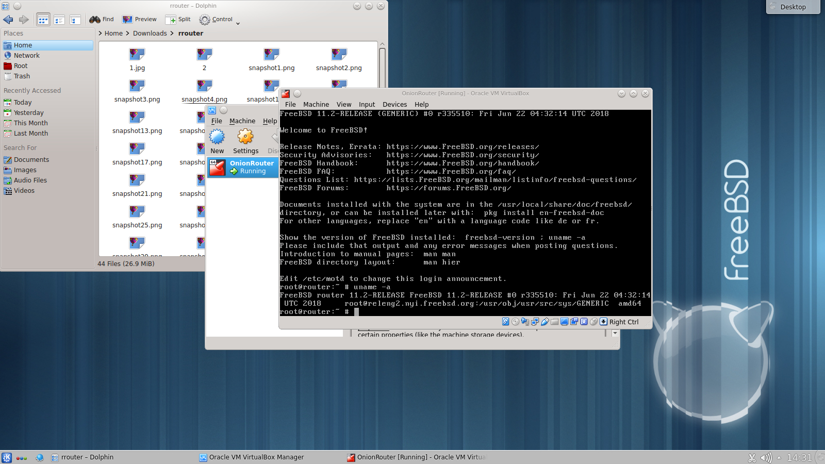Image resolution: width=825 pixels, height=464 pixels.
Task: Switch Dolphin to Details view mode
Action: 75,20
